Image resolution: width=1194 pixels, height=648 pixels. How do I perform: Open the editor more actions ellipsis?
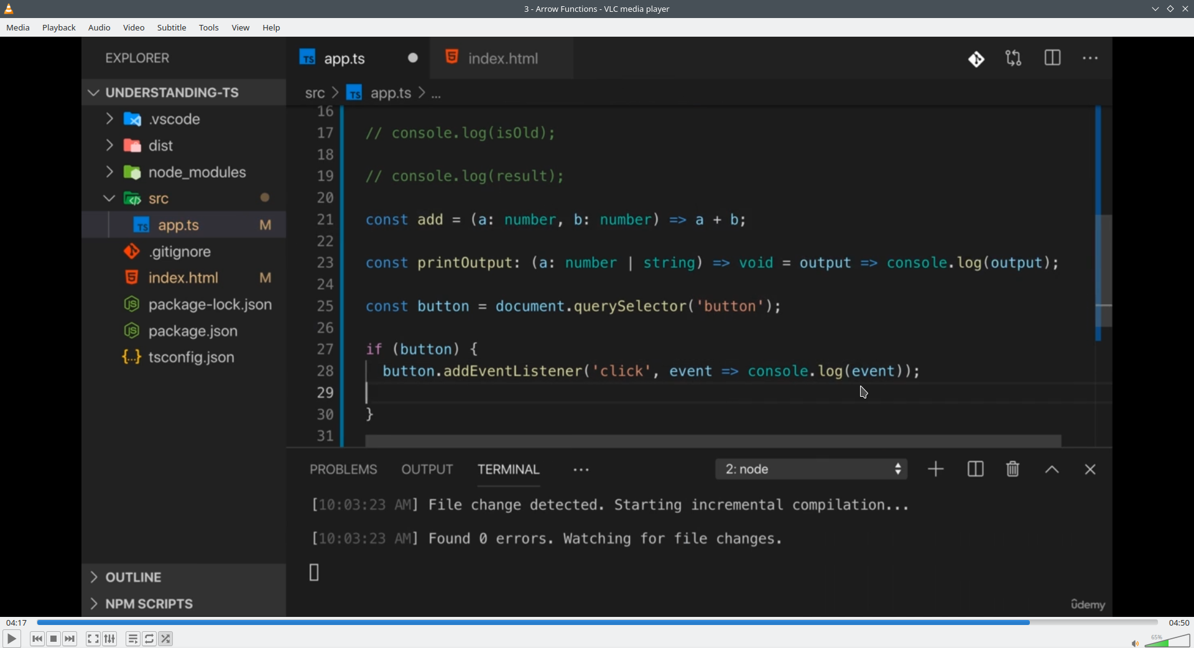point(1091,58)
